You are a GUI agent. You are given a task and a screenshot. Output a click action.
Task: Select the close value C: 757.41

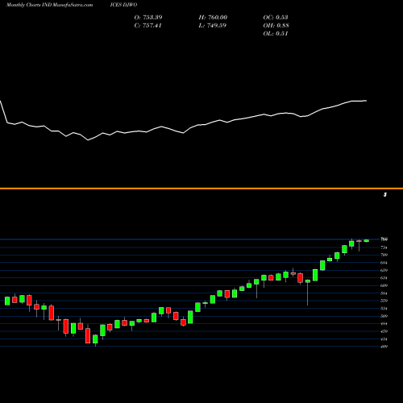[148, 25]
